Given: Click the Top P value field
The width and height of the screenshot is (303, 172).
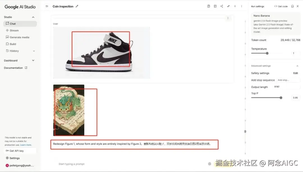Looking at the screenshot, I should (x=295, y=98).
